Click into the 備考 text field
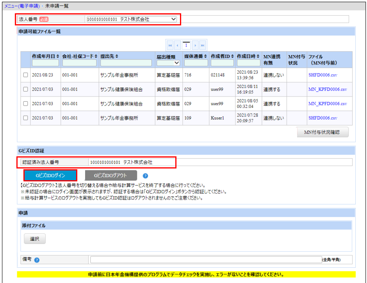The height and width of the screenshot is (283, 367). click(206, 260)
